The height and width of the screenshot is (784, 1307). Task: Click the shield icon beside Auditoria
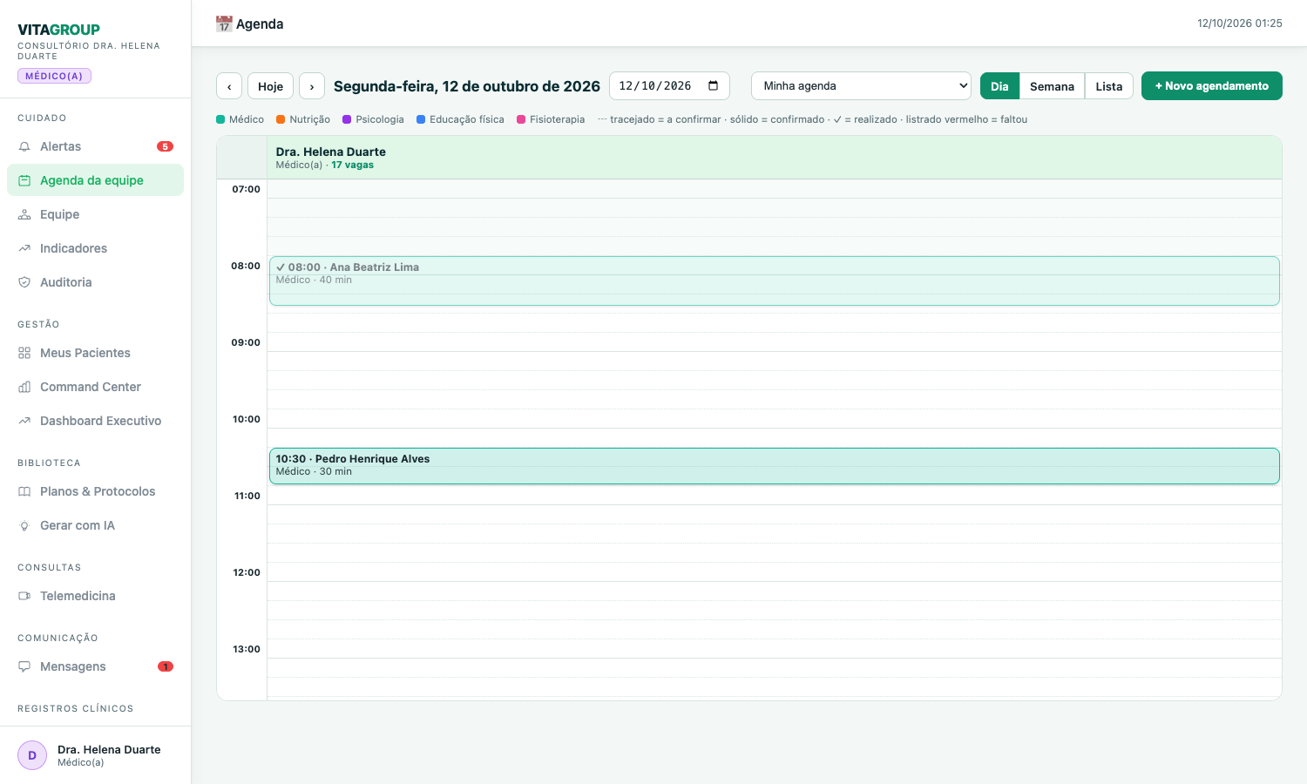(x=24, y=282)
